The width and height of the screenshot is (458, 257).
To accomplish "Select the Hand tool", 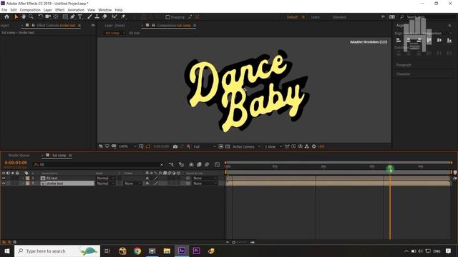I will (24, 17).
